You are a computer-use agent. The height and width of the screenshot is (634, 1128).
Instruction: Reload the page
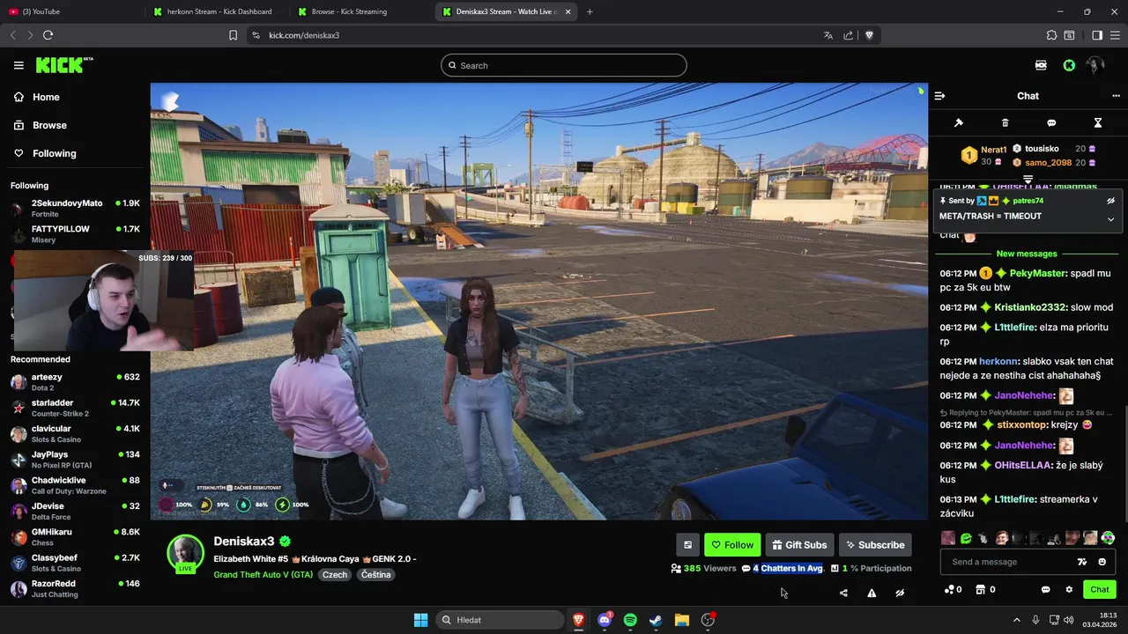click(48, 35)
